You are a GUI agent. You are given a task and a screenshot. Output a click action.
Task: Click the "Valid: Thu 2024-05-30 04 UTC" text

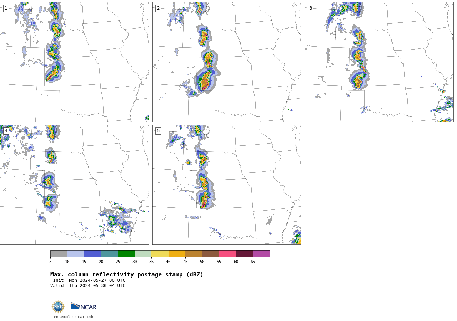click(x=88, y=286)
